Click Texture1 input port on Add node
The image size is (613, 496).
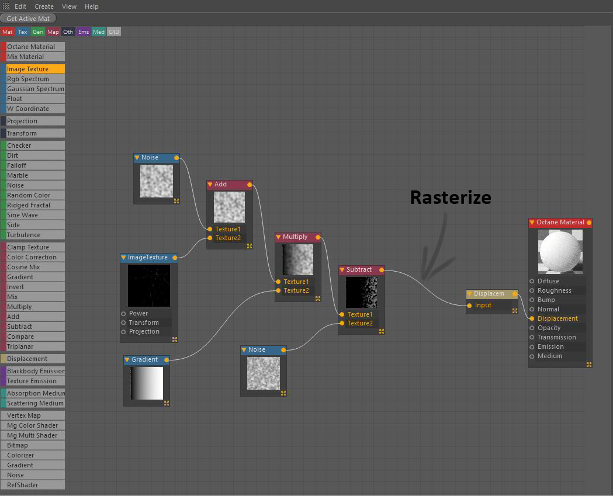210,229
